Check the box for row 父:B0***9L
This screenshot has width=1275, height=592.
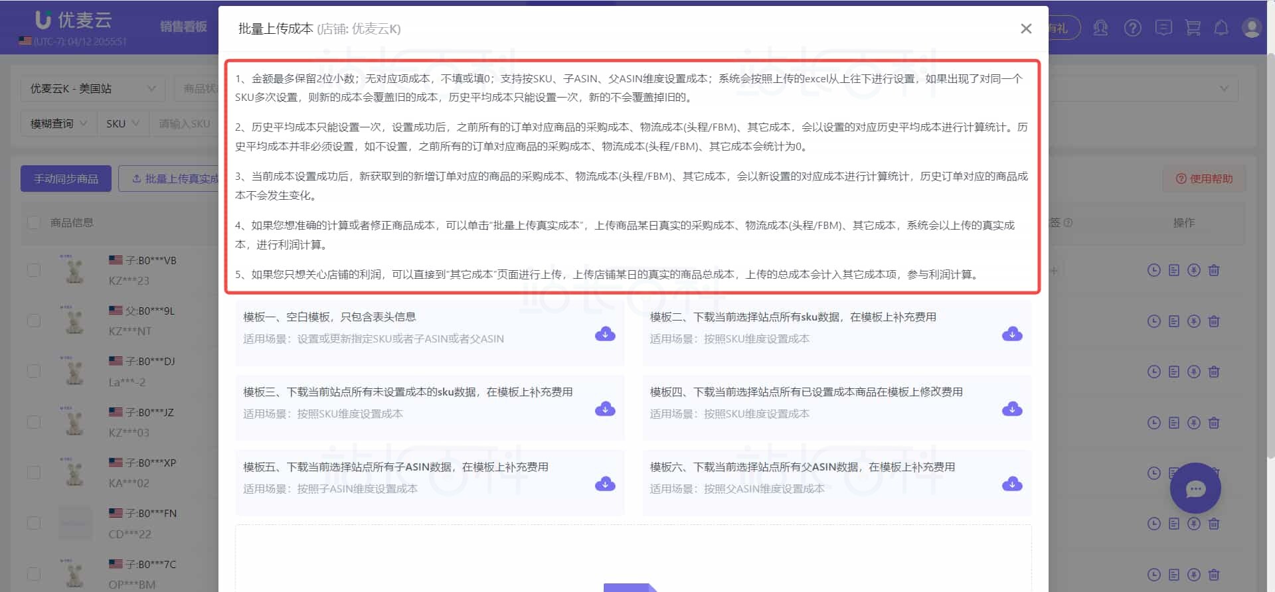[33, 321]
